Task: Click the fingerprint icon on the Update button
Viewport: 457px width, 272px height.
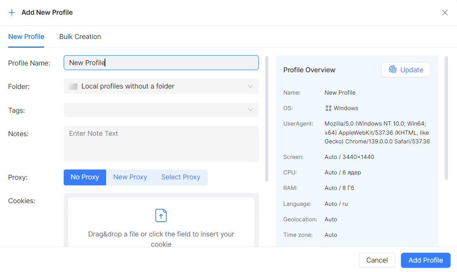Action: 392,70
